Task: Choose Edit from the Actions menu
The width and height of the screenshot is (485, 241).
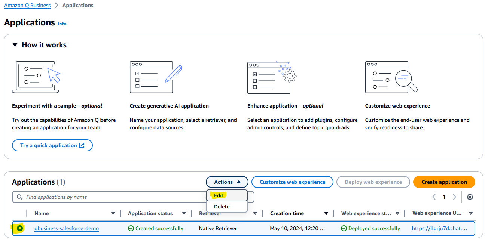Action: click(227, 195)
